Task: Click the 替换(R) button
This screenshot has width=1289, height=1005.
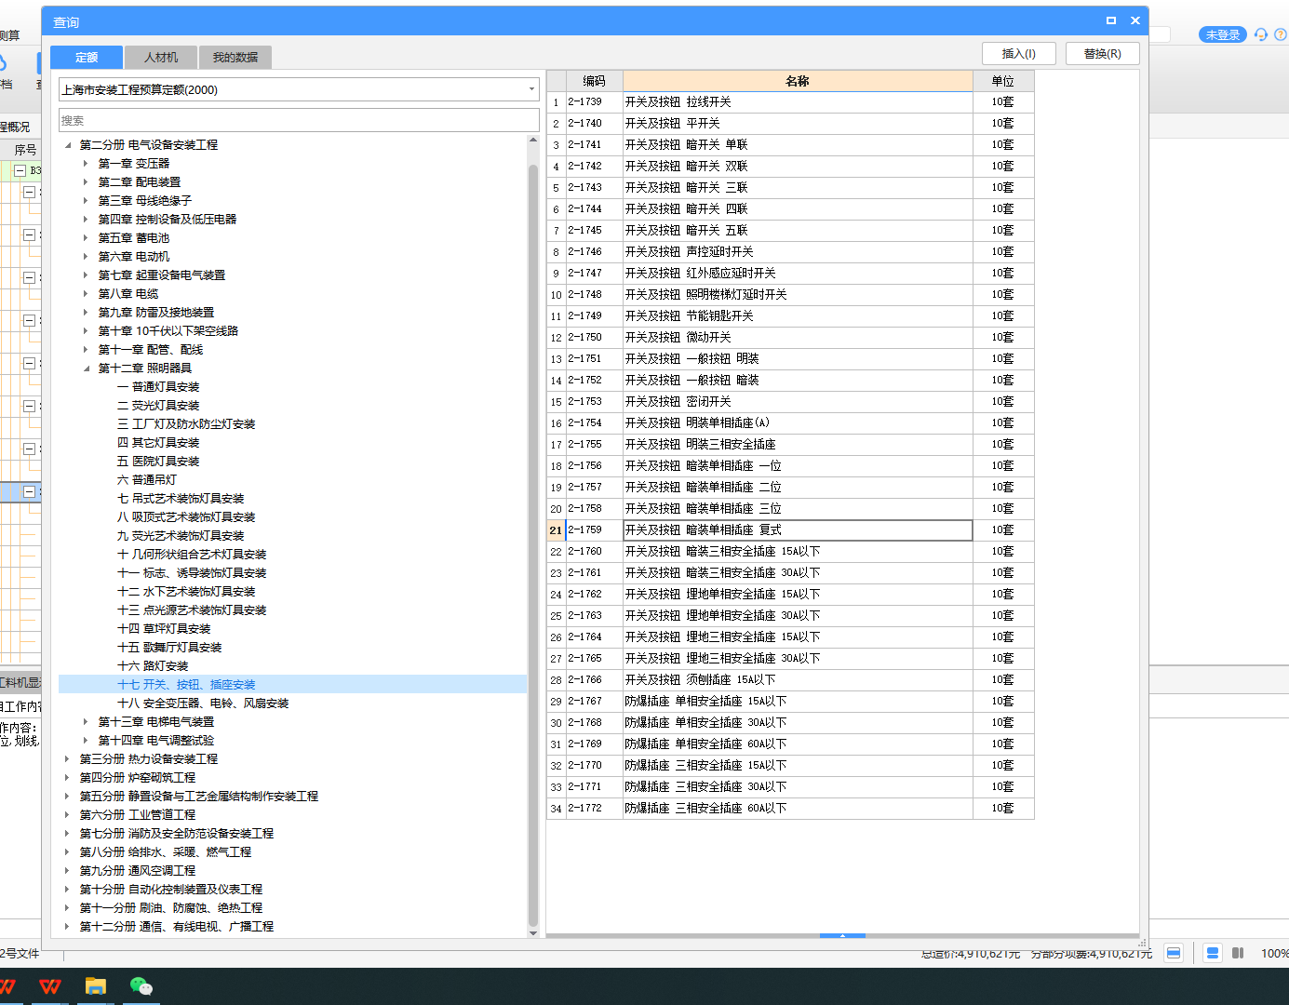Action: pyautogui.click(x=1103, y=54)
